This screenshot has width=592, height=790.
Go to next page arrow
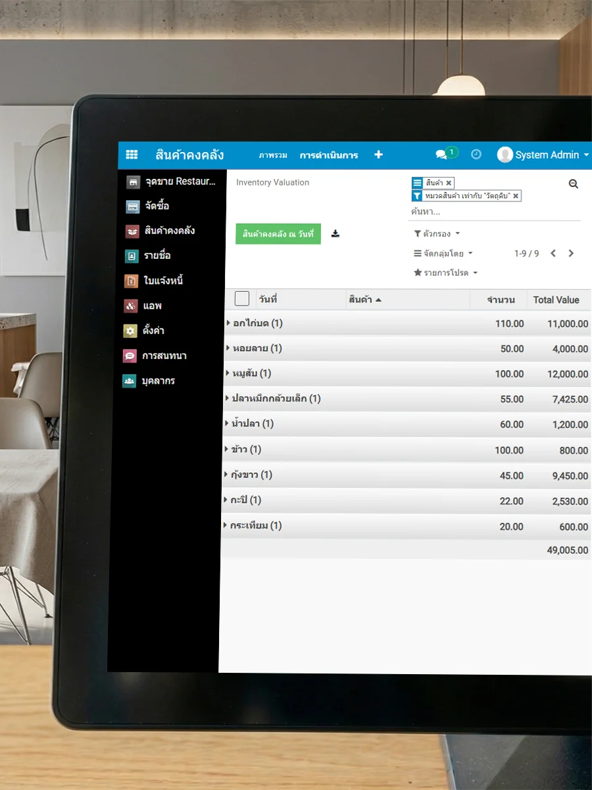tap(571, 253)
